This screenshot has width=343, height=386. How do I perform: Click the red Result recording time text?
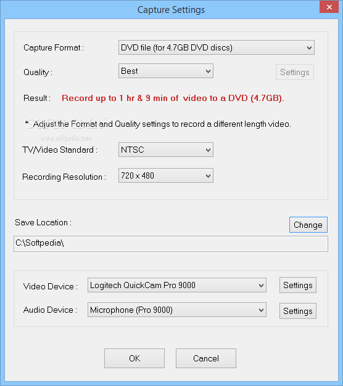click(x=173, y=99)
